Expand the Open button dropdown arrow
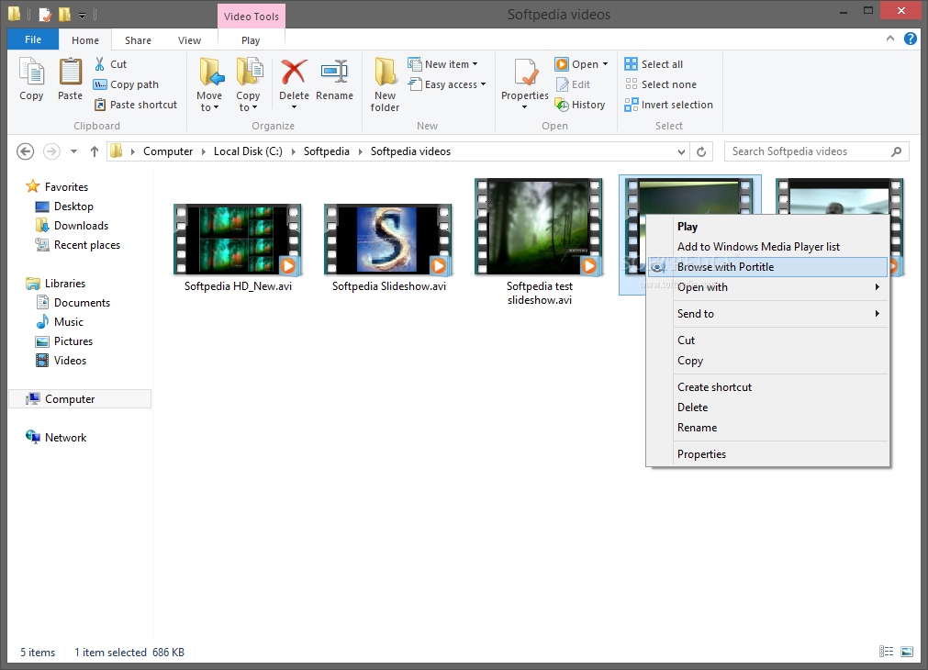928x670 pixels. [x=605, y=64]
